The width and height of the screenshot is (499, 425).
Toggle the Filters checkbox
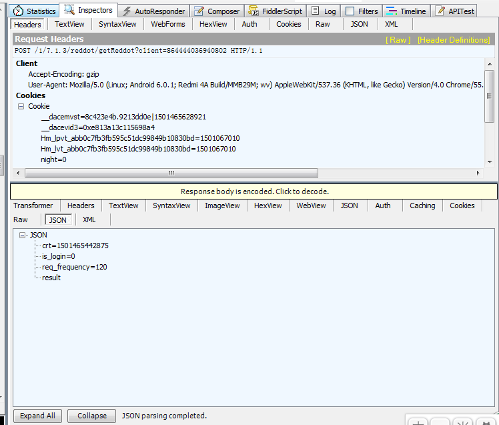(x=350, y=11)
